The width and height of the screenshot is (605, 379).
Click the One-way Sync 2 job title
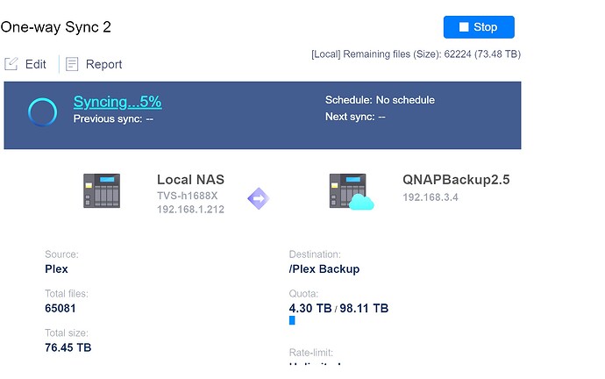pos(56,27)
